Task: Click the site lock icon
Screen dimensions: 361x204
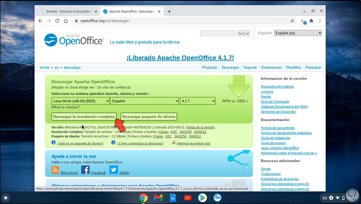Action: 76,21
